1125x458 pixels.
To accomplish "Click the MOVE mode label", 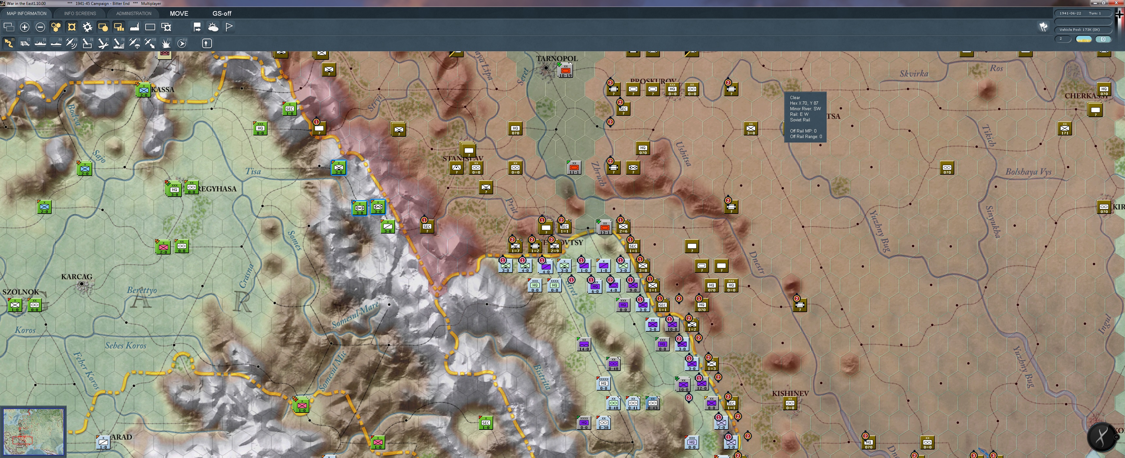I will [x=179, y=13].
